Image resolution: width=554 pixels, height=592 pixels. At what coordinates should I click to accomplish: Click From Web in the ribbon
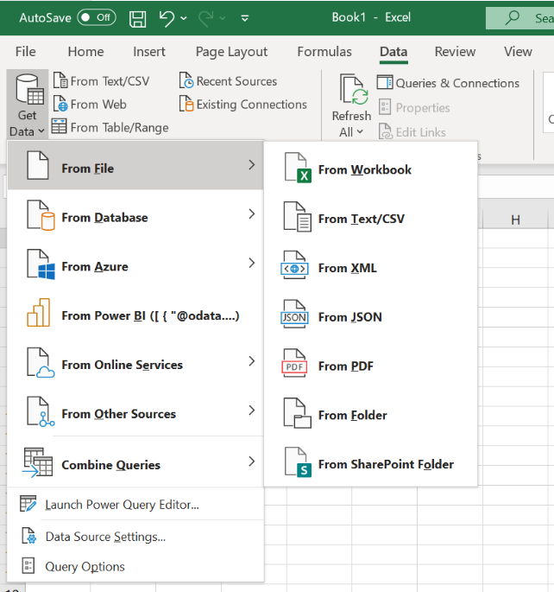point(90,105)
